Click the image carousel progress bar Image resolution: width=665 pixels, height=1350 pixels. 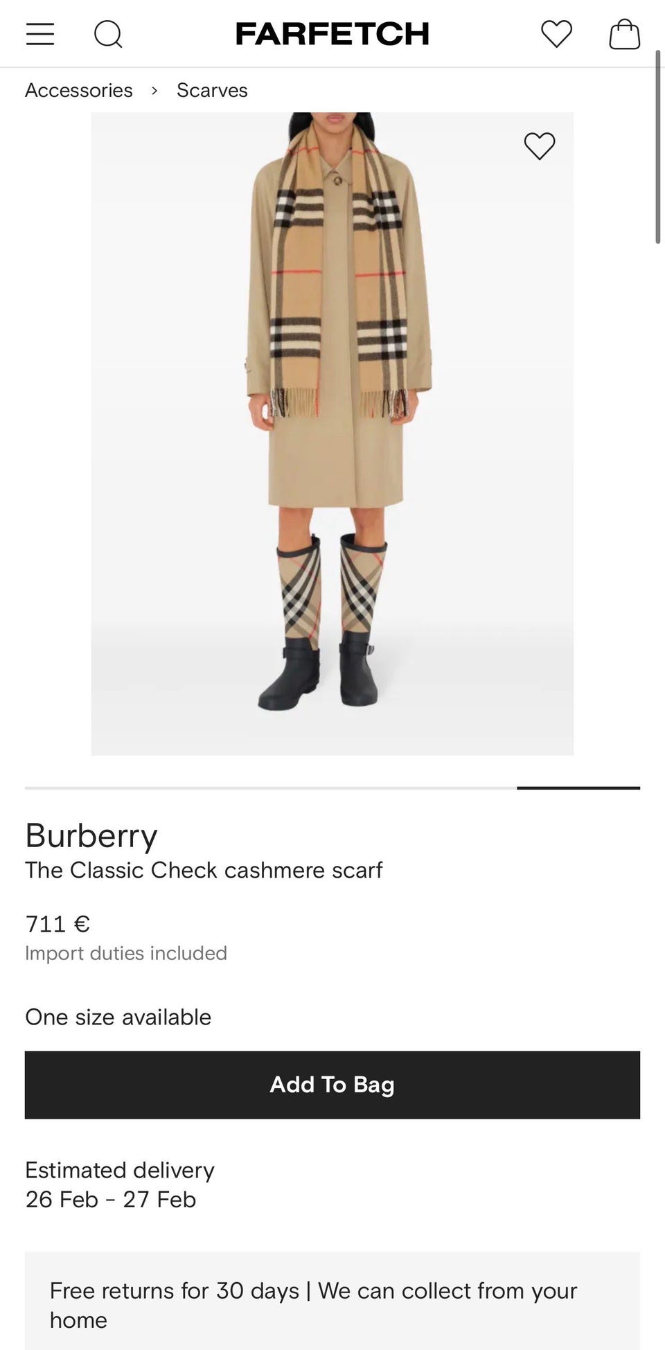click(332, 788)
